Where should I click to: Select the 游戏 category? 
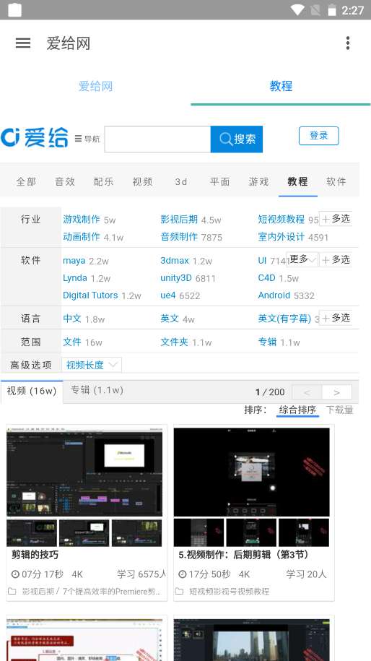258,182
